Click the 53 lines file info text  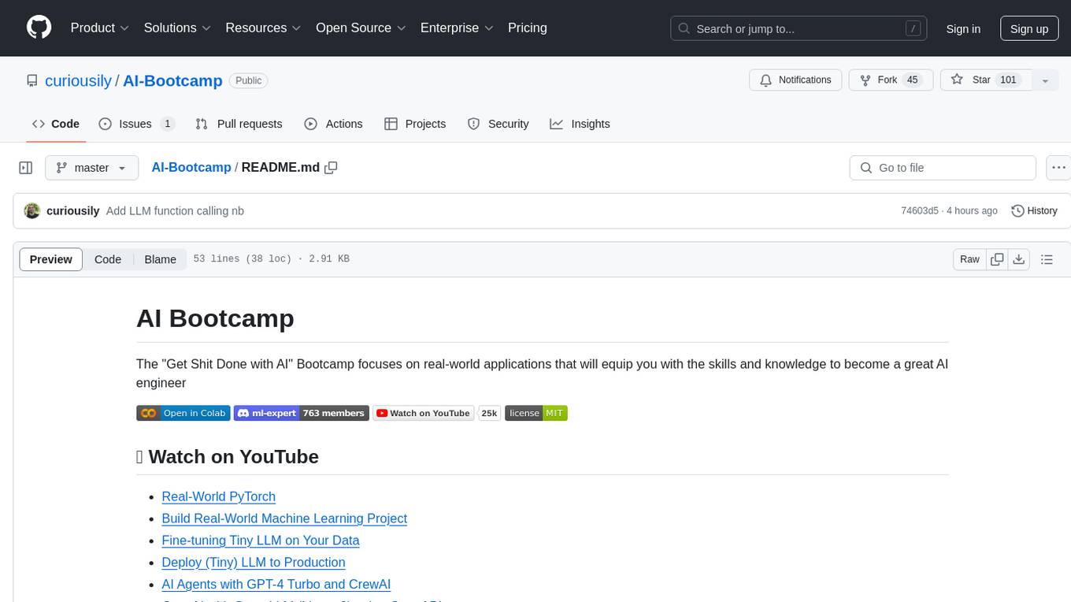(x=271, y=259)
